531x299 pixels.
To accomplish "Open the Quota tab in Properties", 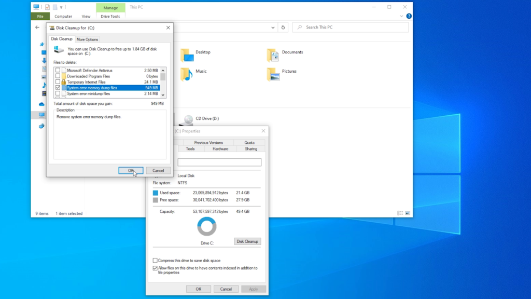I will pos(249,143).
